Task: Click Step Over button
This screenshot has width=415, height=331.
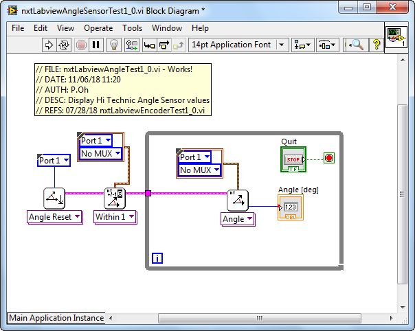Action: [164, 45]
